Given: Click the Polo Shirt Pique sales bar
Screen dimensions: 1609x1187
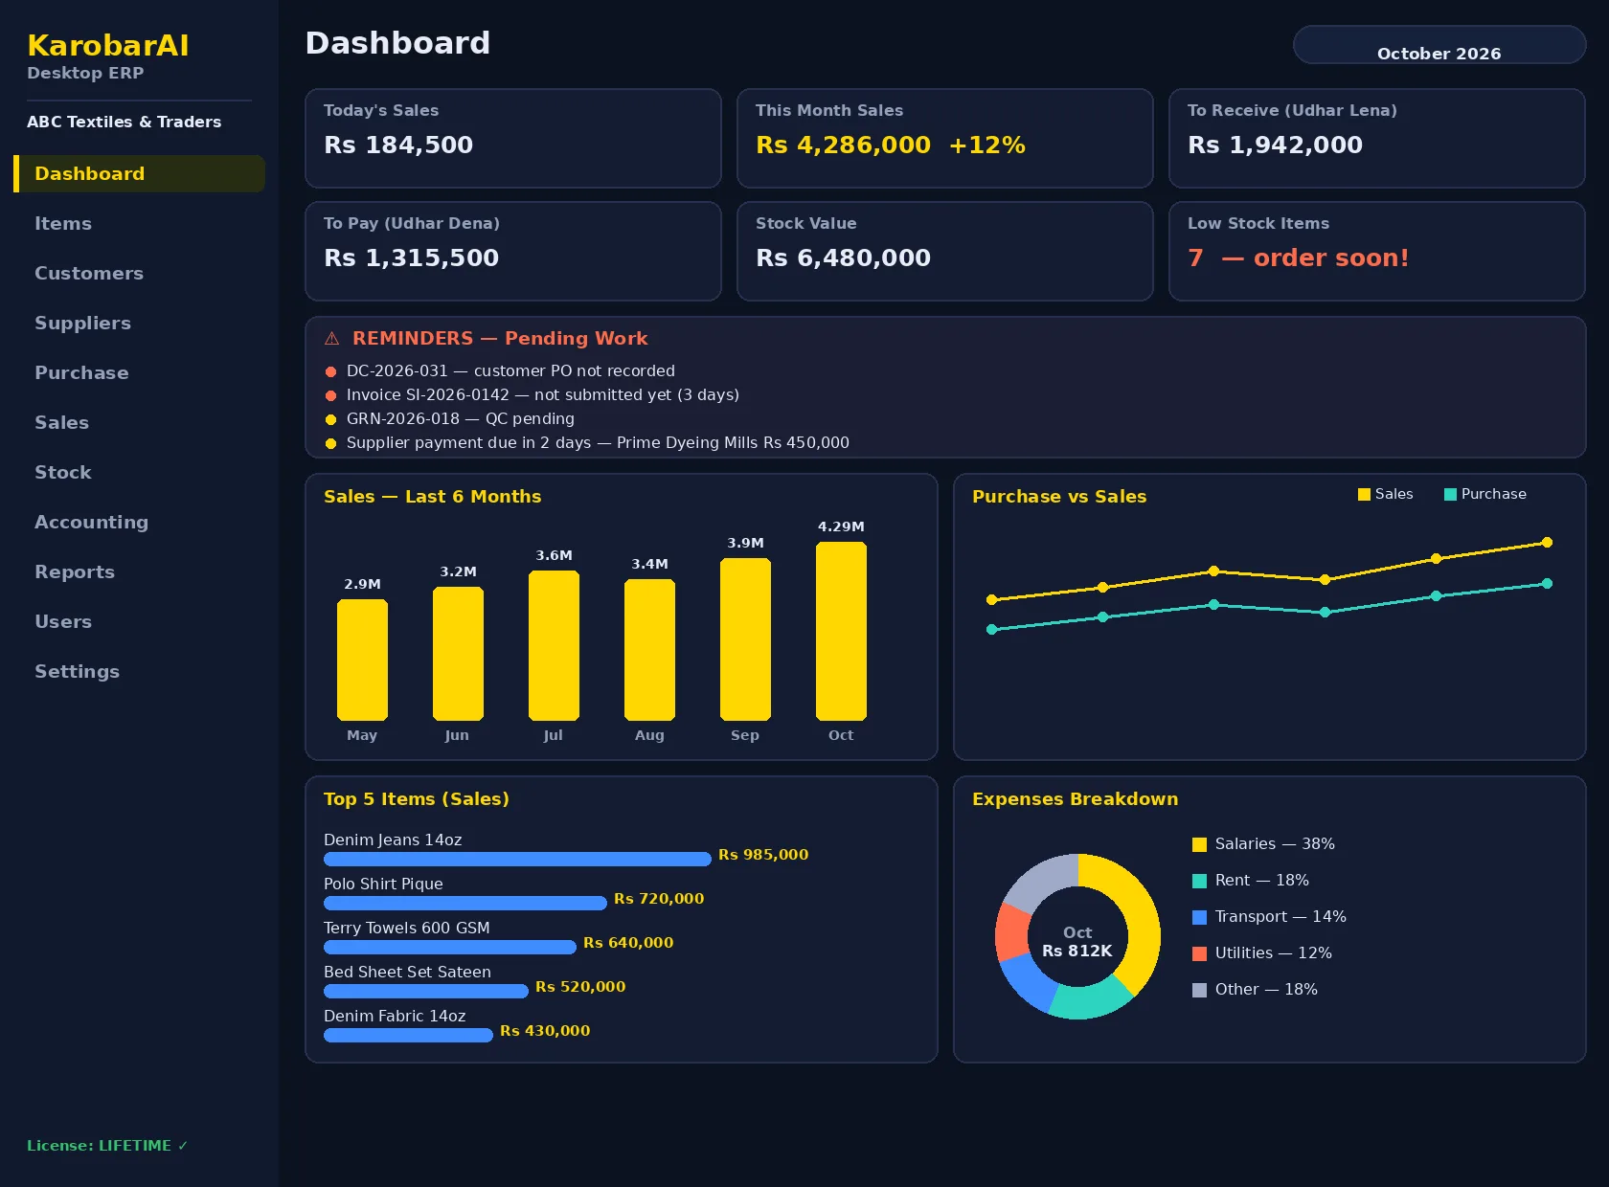Looking at the screenshot, I should [465, 903].
